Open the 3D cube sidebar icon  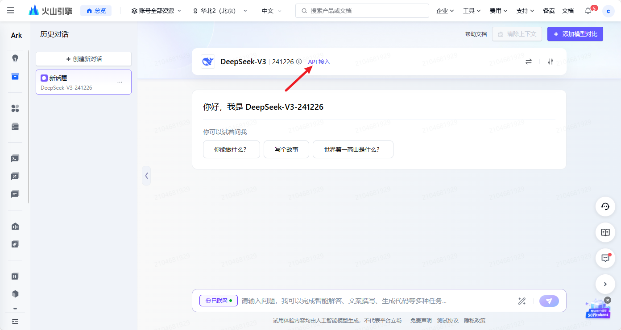point(15,294)
